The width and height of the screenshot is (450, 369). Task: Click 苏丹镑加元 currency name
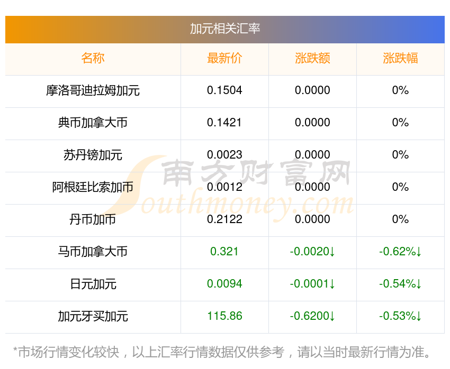click(93, 155)
